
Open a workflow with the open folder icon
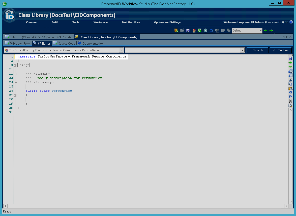tap(182, 30)
